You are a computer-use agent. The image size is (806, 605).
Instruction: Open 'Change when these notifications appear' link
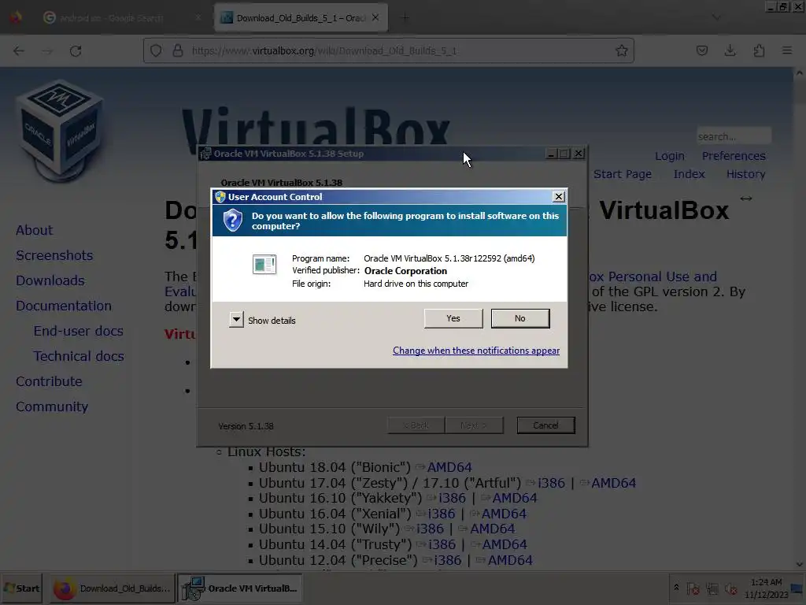click(476, 351)
